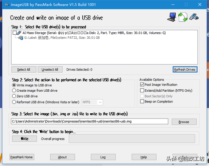
Task: Enable Beep on Completion checkbox
Action: [x=142, y=101]
